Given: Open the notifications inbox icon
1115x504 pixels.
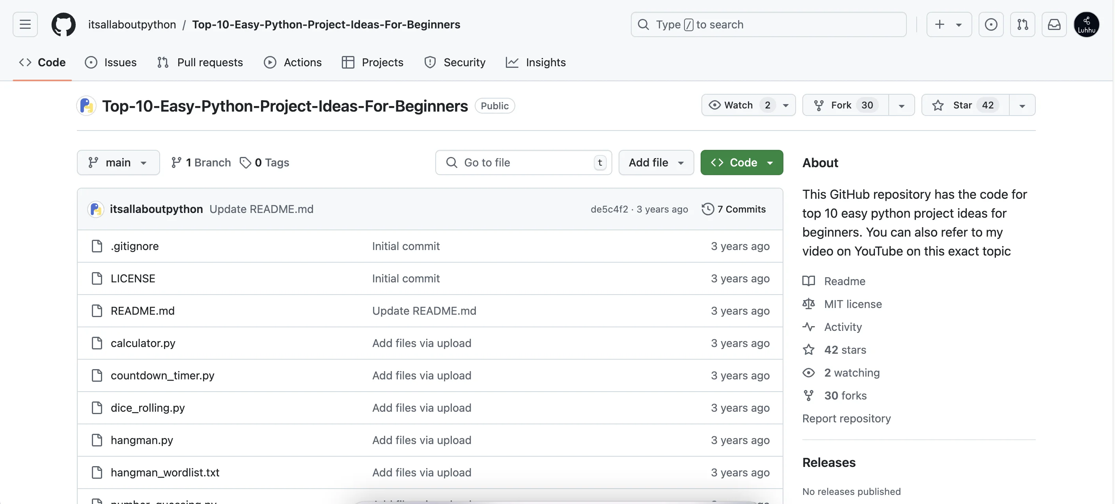Looking at the screenshot, I should pyautogui.click(x=1053, y=24).
